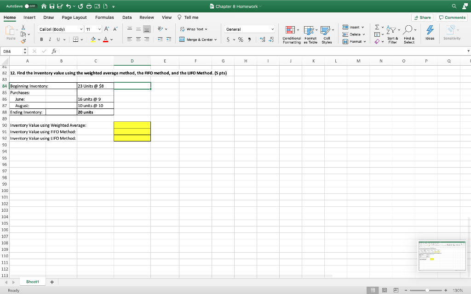Toggle bold formatting

pos(41,40)
